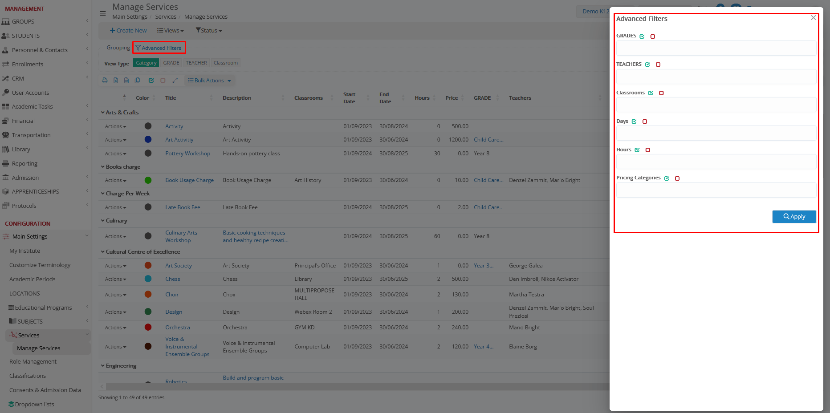Open the Status filter dropdown

pos(209,30)
